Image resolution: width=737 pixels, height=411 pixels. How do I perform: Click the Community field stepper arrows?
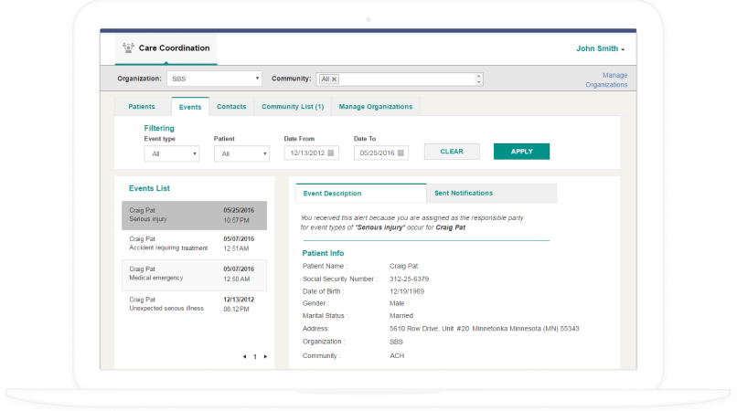(478, 79)
